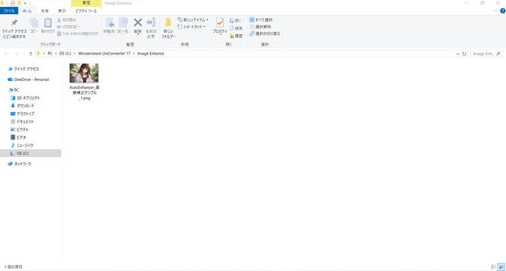Viewport: 506px width, 271px height.
Task: Click the Open button in ribbon
Action: (237, 20)
